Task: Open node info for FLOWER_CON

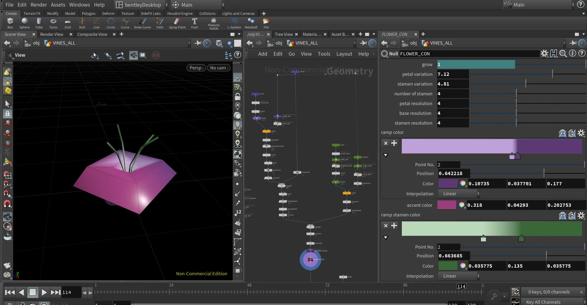Action: [x=572, y=53]
